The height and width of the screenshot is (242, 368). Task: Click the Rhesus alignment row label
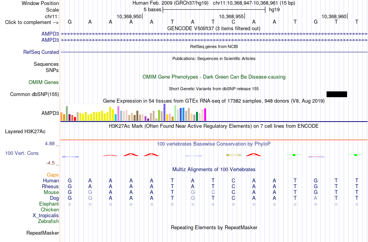pyautogui.click(x=50, y=186)
